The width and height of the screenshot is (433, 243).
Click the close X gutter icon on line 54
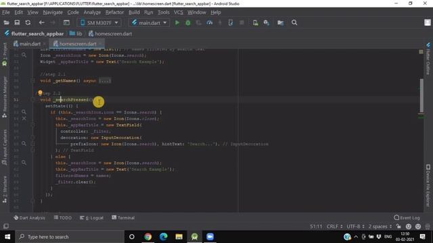(x=24, y=118)
